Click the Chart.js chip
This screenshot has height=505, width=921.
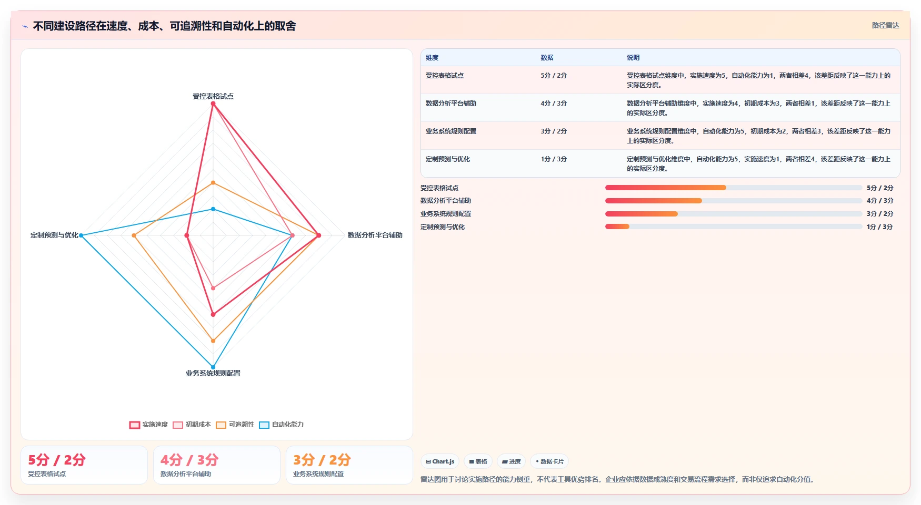click(440, 461)
